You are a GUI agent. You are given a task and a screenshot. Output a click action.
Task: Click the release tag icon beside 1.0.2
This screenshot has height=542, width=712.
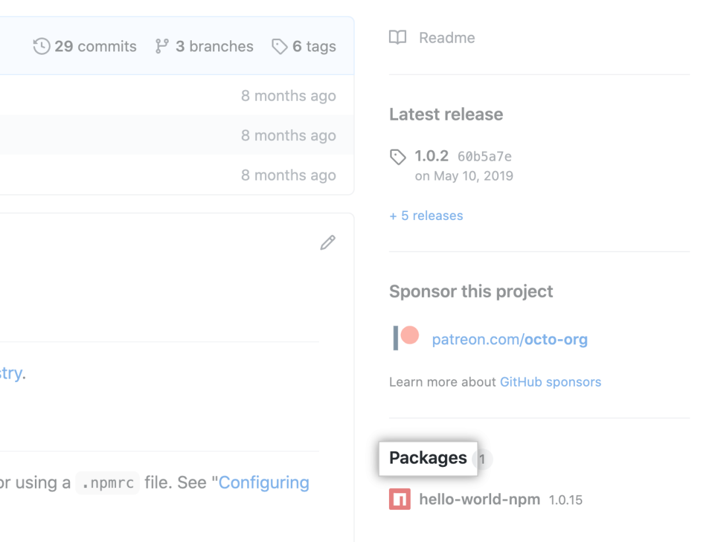point(398,157)
